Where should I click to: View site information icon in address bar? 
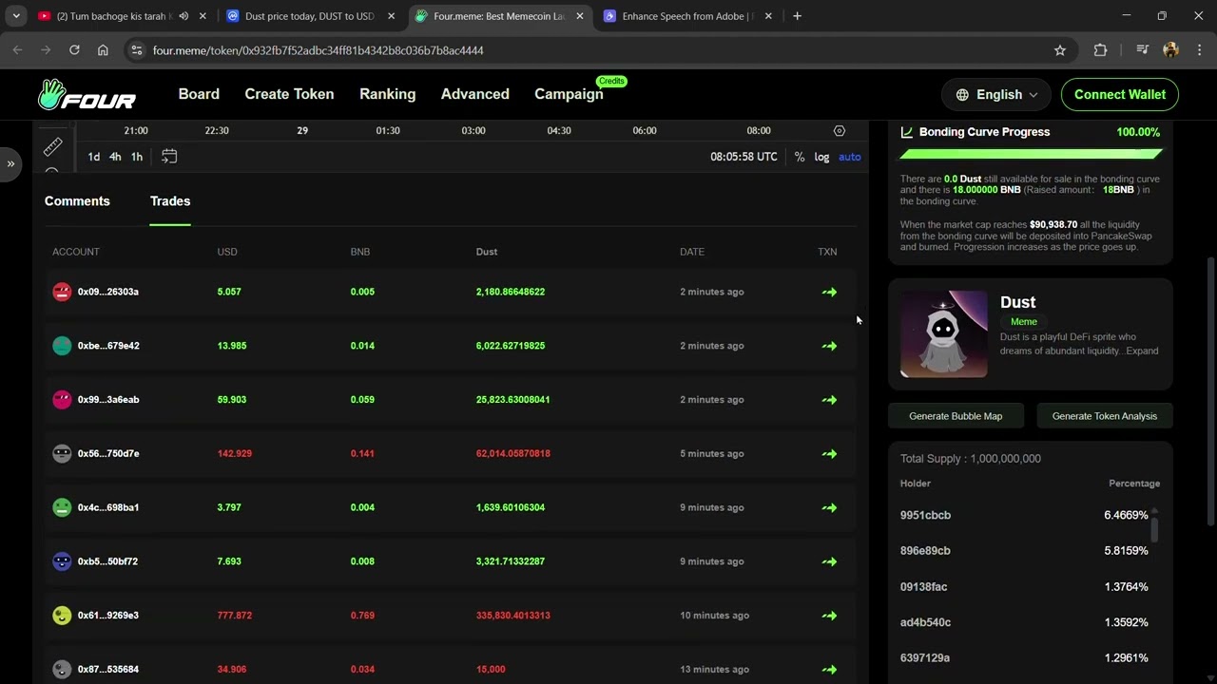tap(136, 50)
